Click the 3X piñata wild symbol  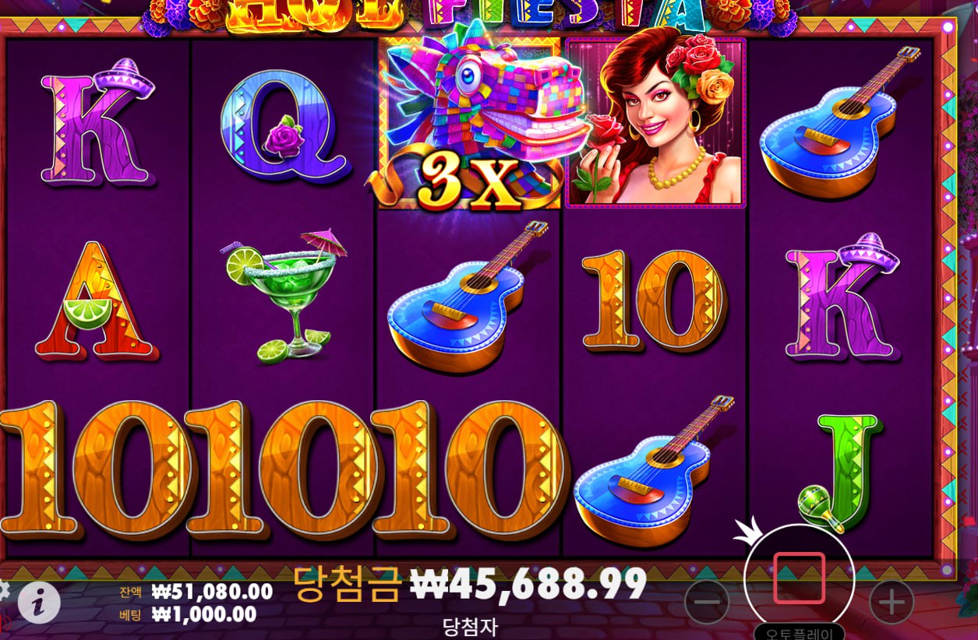click(470, 123)
